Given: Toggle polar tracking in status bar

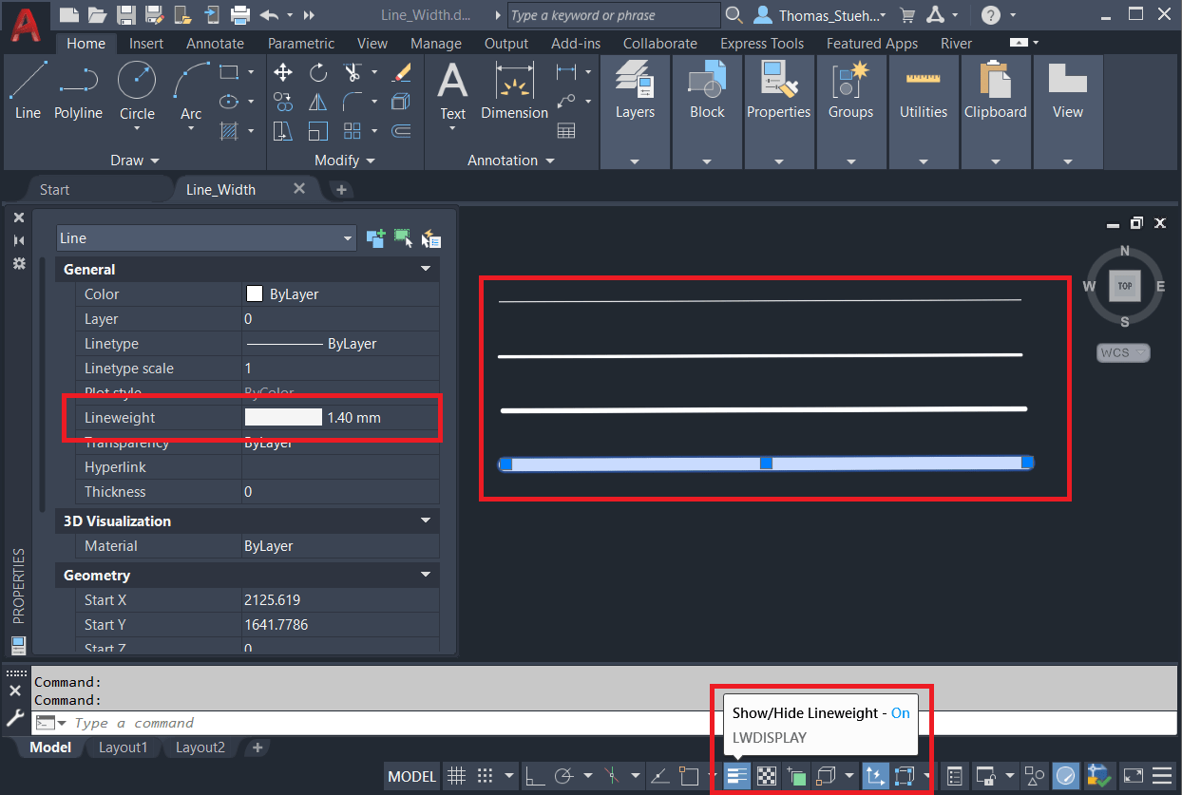Looking at the screenshot, I should (564, 777).
